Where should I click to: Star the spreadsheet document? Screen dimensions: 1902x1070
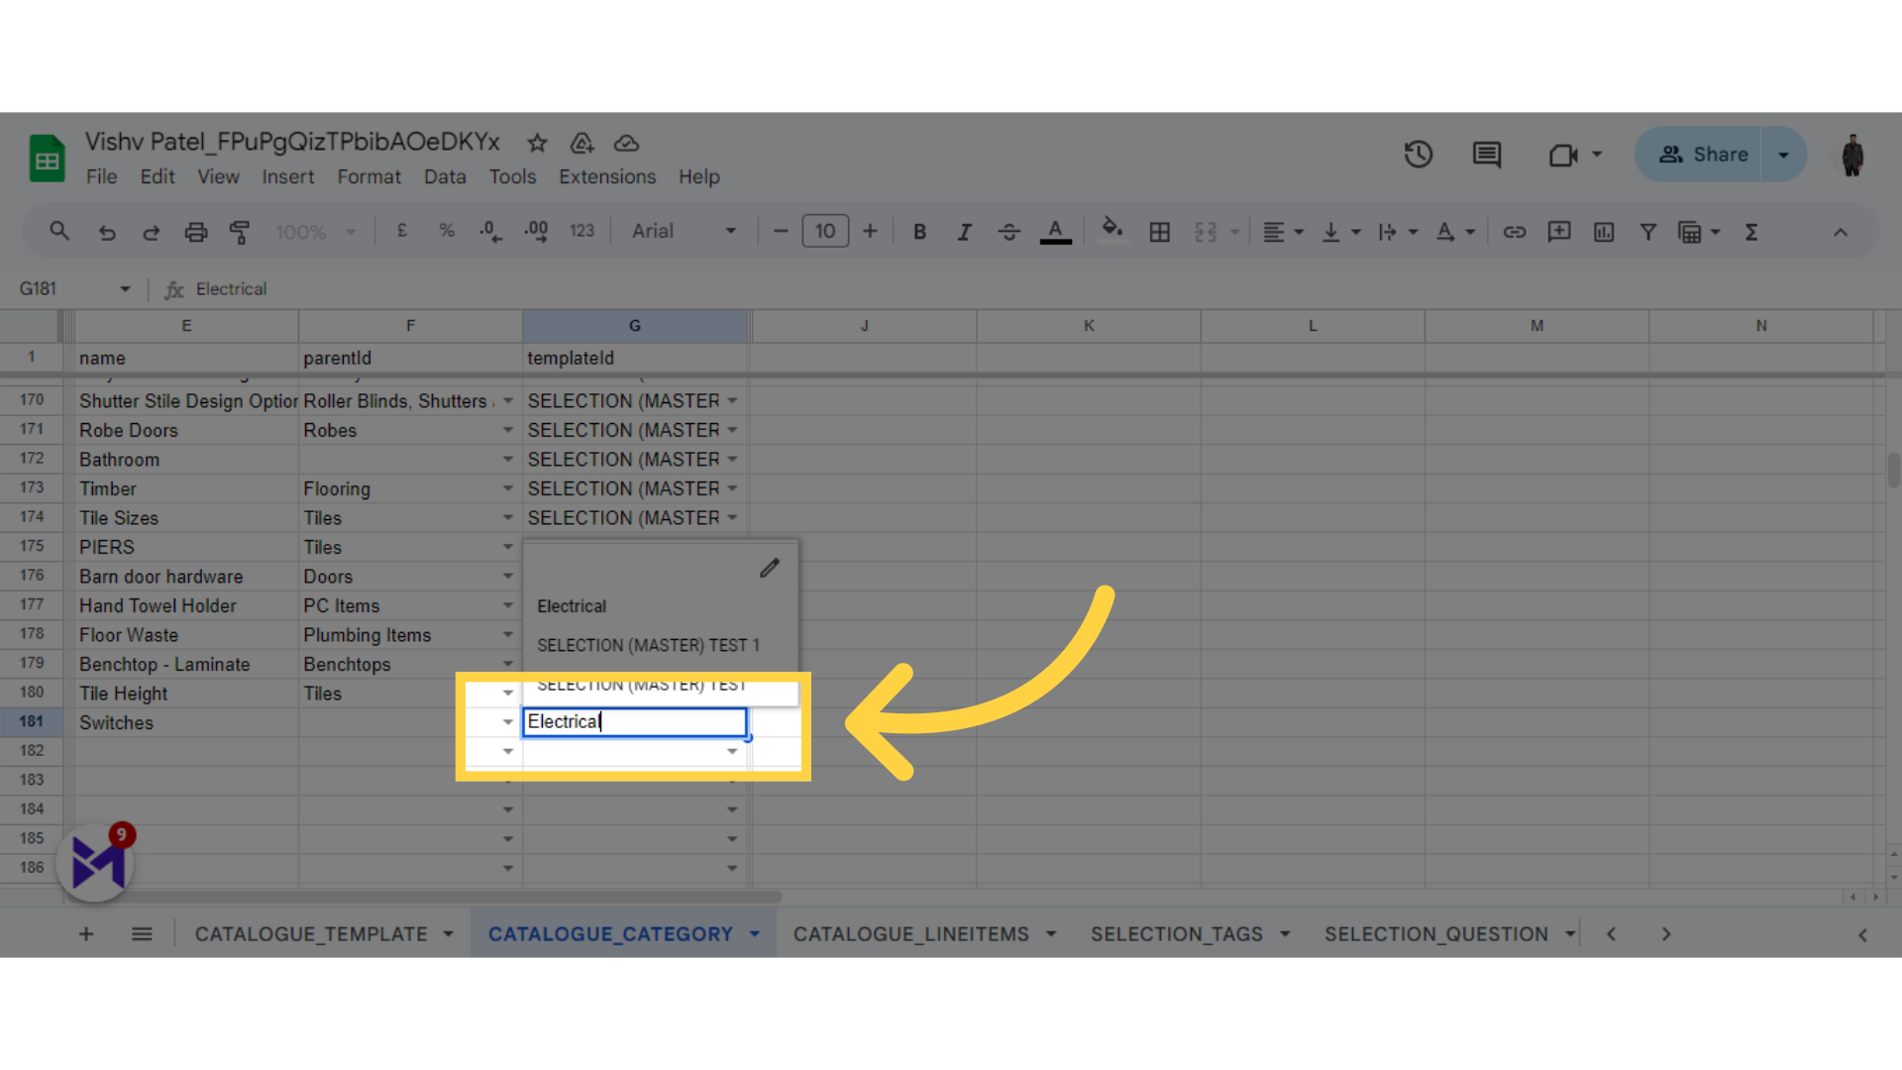coord(537,143)
